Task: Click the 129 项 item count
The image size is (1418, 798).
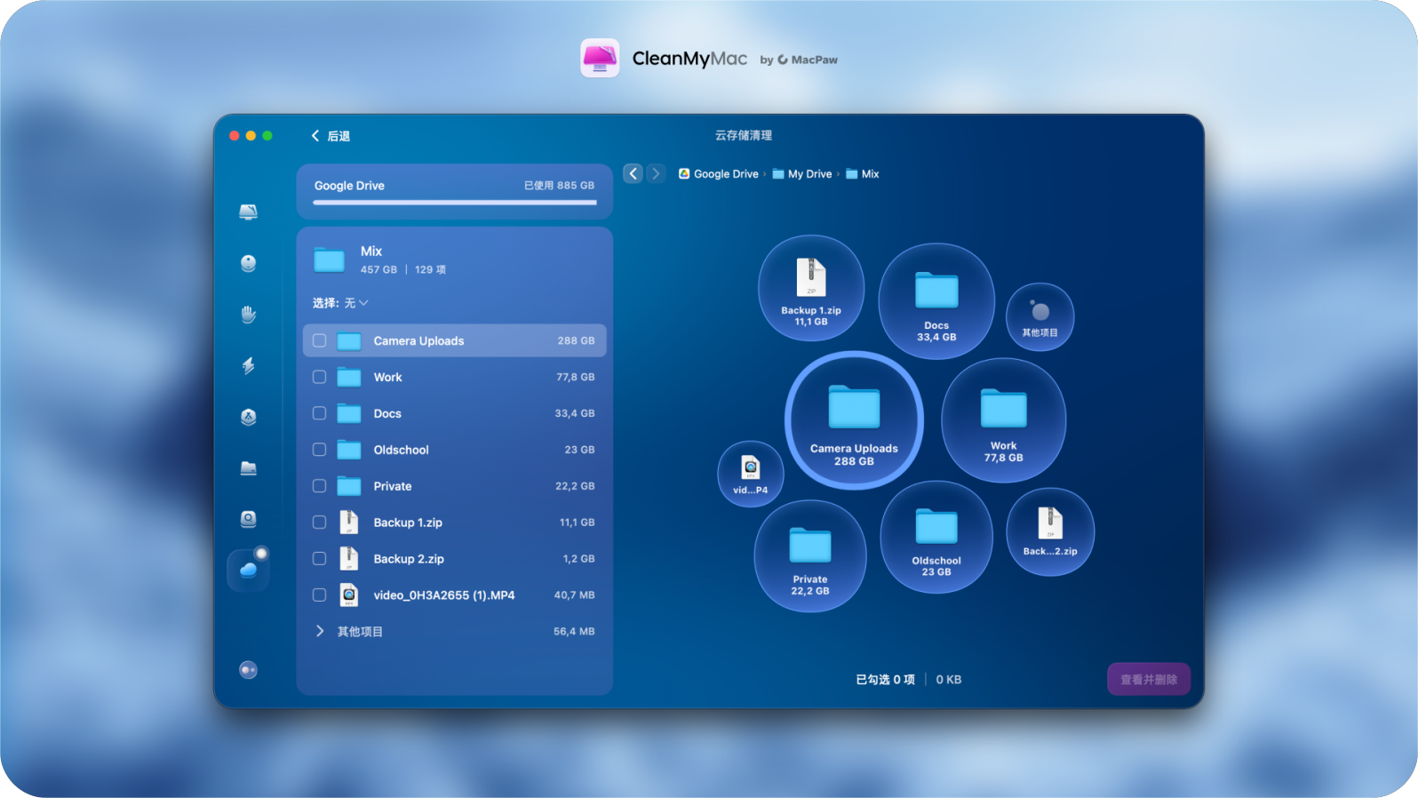Action: [430, 269]
